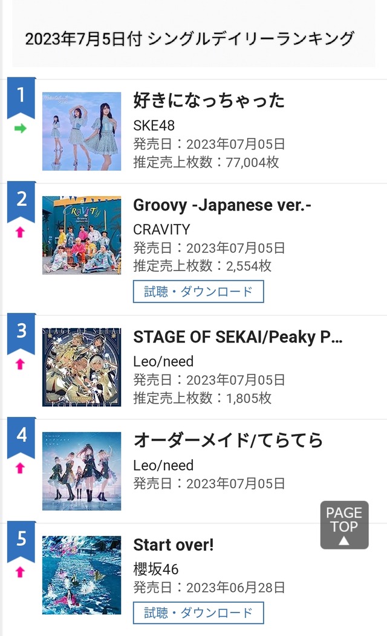
Task: Open 試聴・ダウンロード for Groovy -Japanese ver.-
Action: 198,291
